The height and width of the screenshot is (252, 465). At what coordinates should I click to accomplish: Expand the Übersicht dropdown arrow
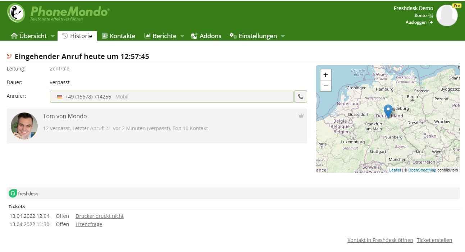click(x=53, y=36)
